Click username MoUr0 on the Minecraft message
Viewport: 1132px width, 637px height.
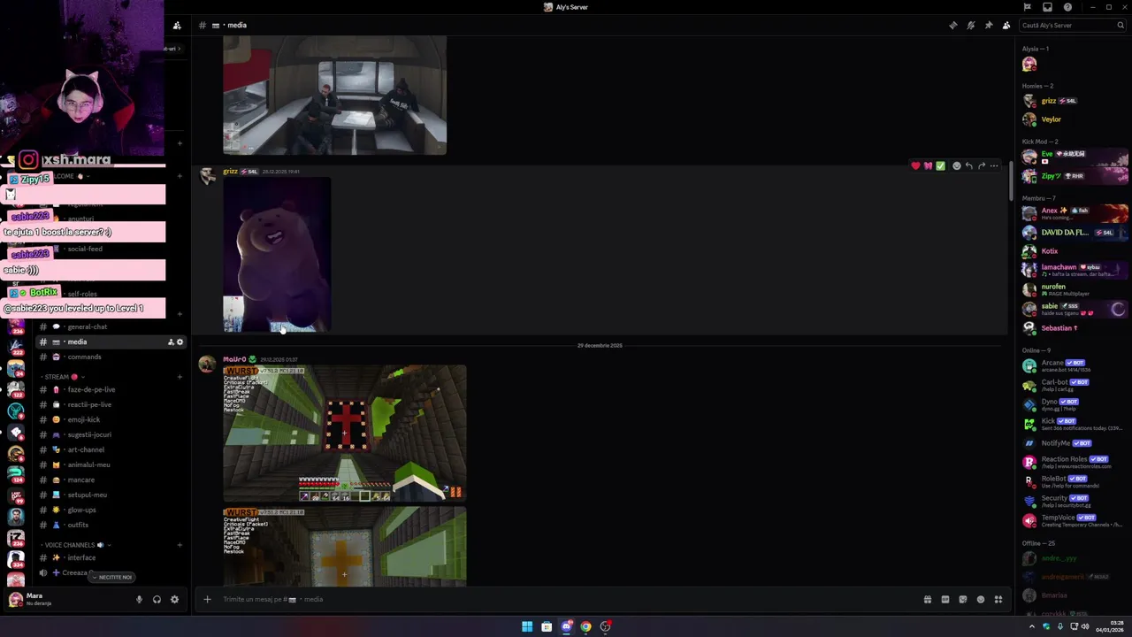click(x=234, y=359)
